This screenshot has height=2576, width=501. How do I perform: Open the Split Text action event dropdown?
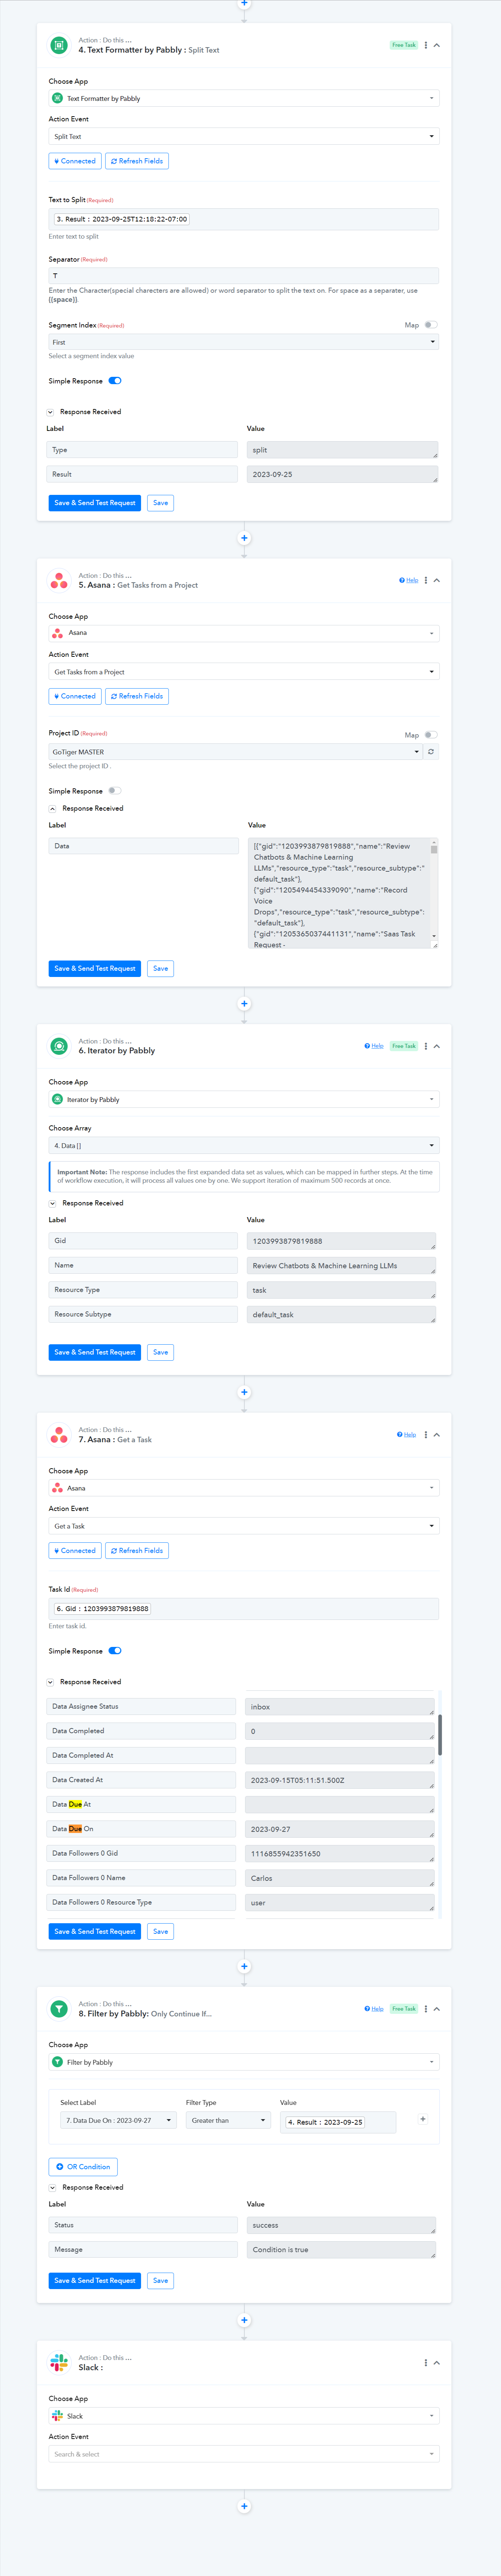coord(244,136)
